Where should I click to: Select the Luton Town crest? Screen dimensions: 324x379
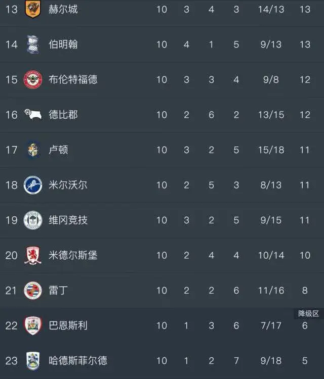[x=33, y=150]
